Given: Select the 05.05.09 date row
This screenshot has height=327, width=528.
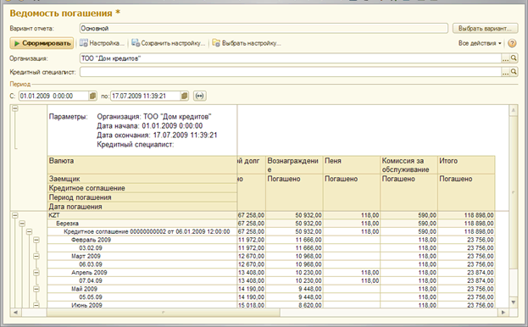Looking at the screenshot, I should [x=142, y=297].
